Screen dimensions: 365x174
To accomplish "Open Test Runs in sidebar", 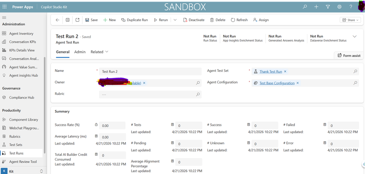I will click(x=22, y=153).
